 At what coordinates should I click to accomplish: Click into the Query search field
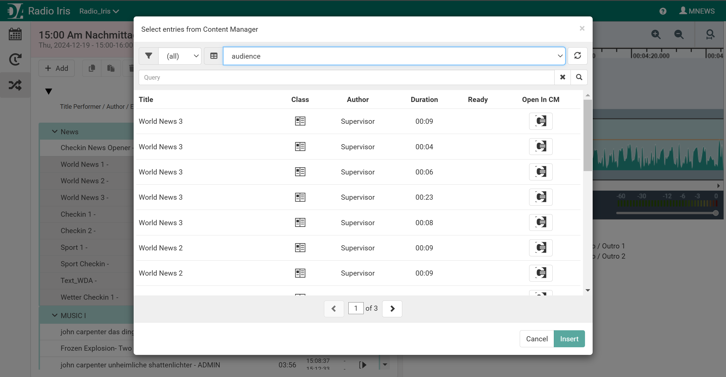[x=346, y=77]
